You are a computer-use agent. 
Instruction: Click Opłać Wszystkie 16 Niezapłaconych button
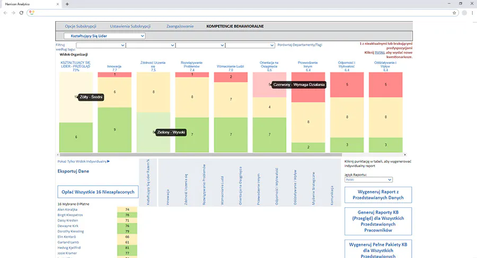[x=98, y=192]
